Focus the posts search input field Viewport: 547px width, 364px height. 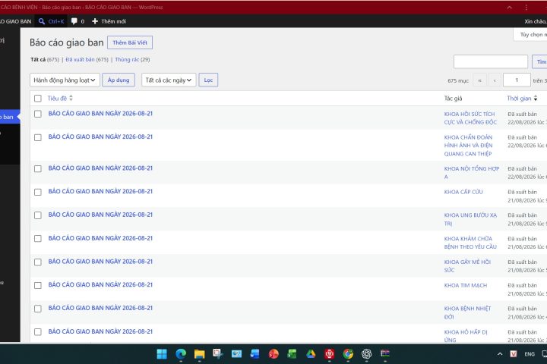point(491,61)
